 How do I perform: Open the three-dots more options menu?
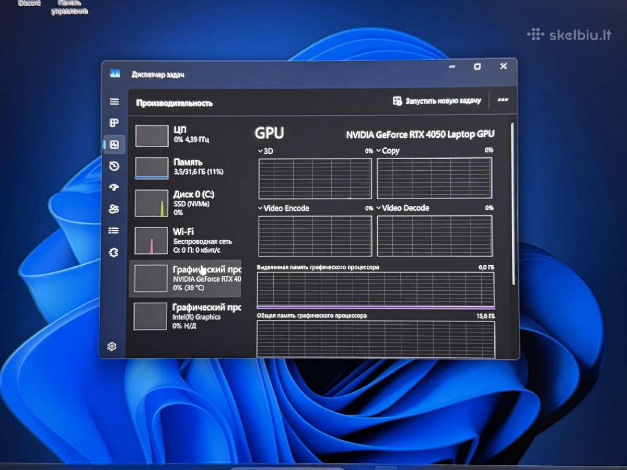[503, 100]
